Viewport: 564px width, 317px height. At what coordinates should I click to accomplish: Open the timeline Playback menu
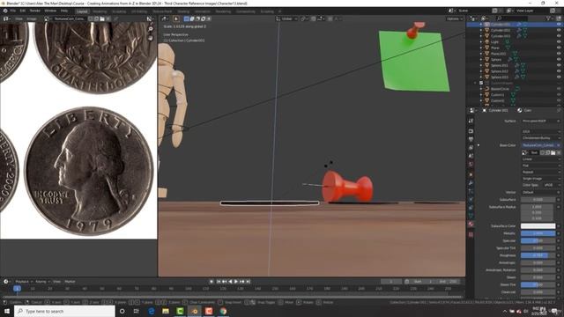(x=25, y=282)
